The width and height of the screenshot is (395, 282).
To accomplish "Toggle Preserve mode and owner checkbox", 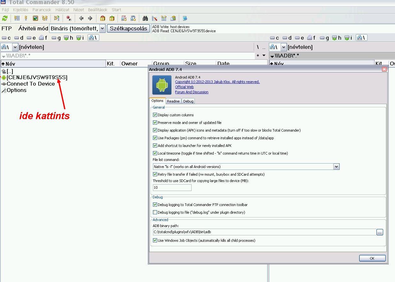I will click(x=155, y=123).
